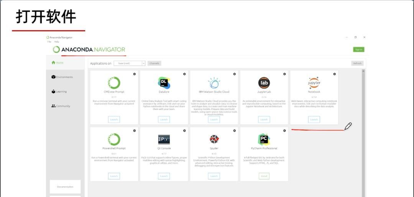Open the gear options on CMD.exe Prompt card

(135, 74)
